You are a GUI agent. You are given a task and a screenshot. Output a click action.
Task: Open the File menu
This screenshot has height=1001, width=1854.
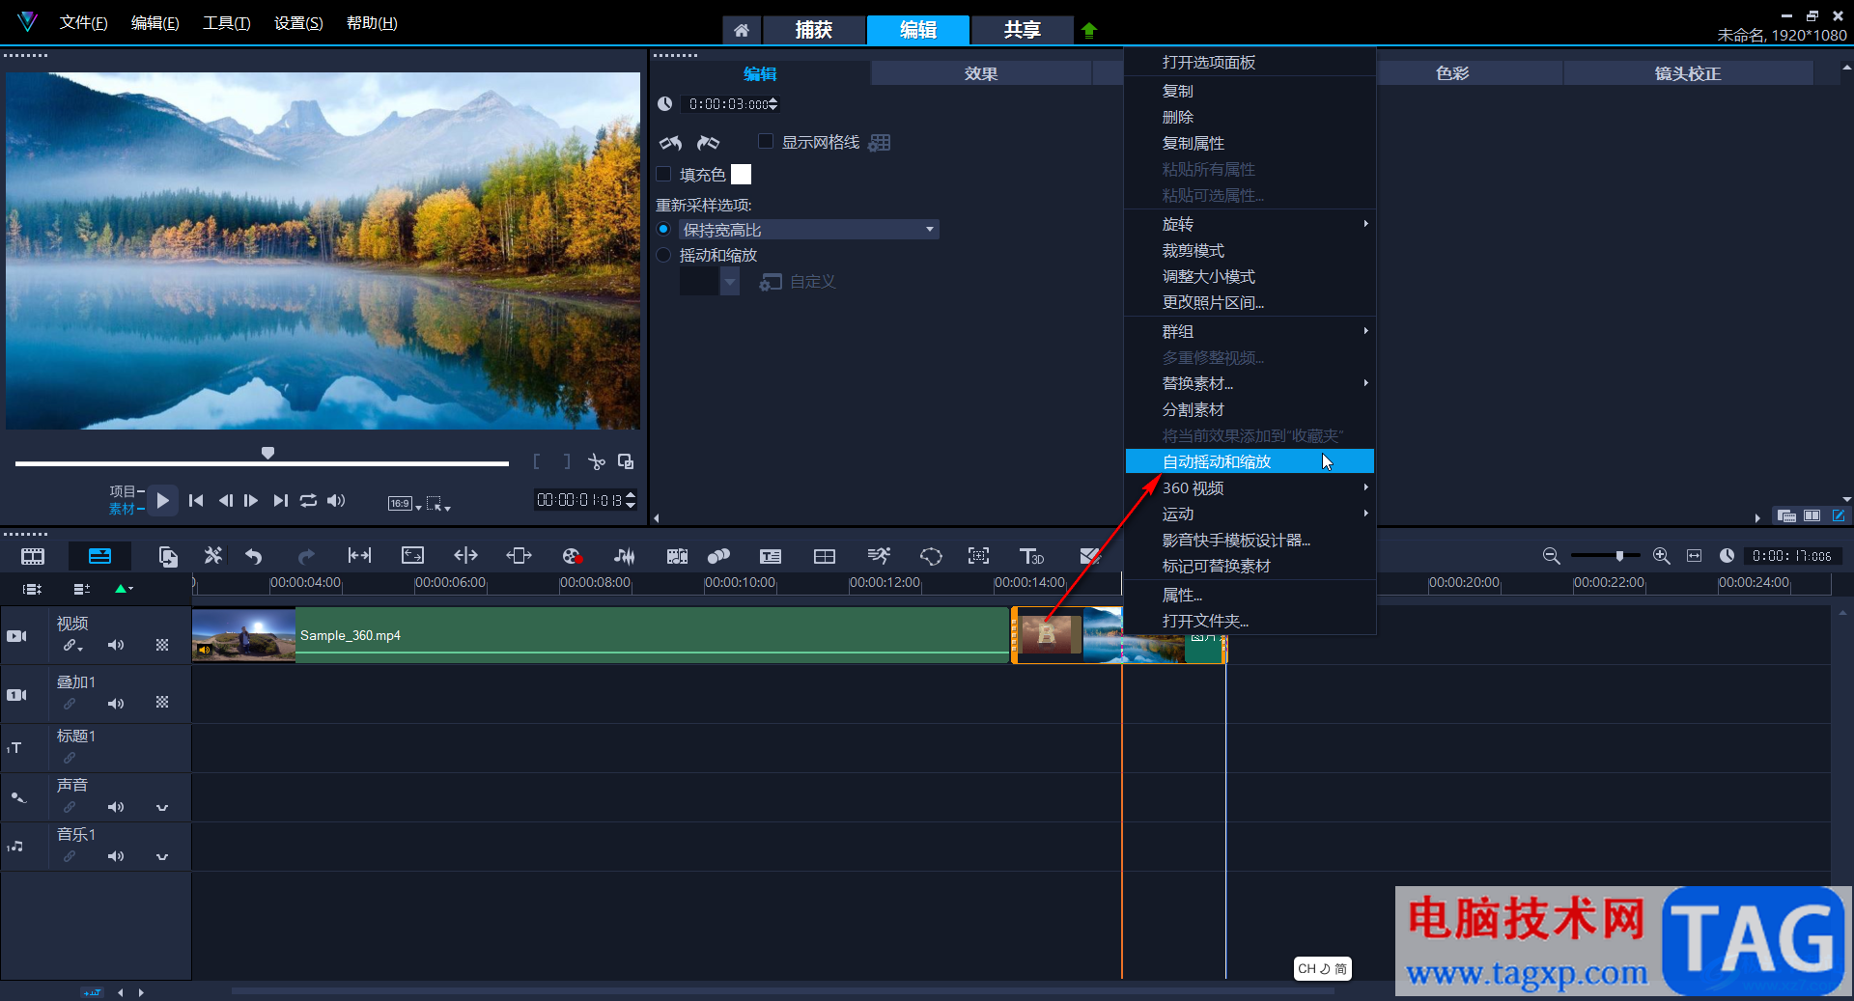click(x=83, y=22)
